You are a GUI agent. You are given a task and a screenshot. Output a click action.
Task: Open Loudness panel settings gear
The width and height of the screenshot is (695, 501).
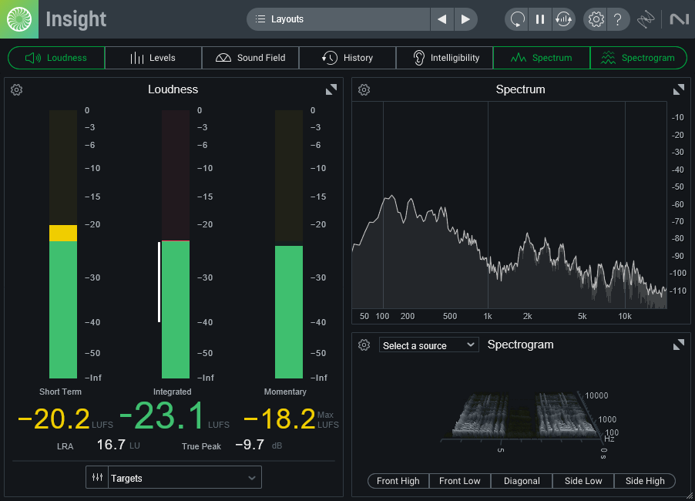coord(16,89)
